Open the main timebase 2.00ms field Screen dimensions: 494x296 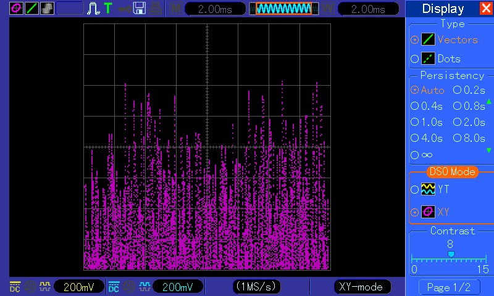click(215, 9)
